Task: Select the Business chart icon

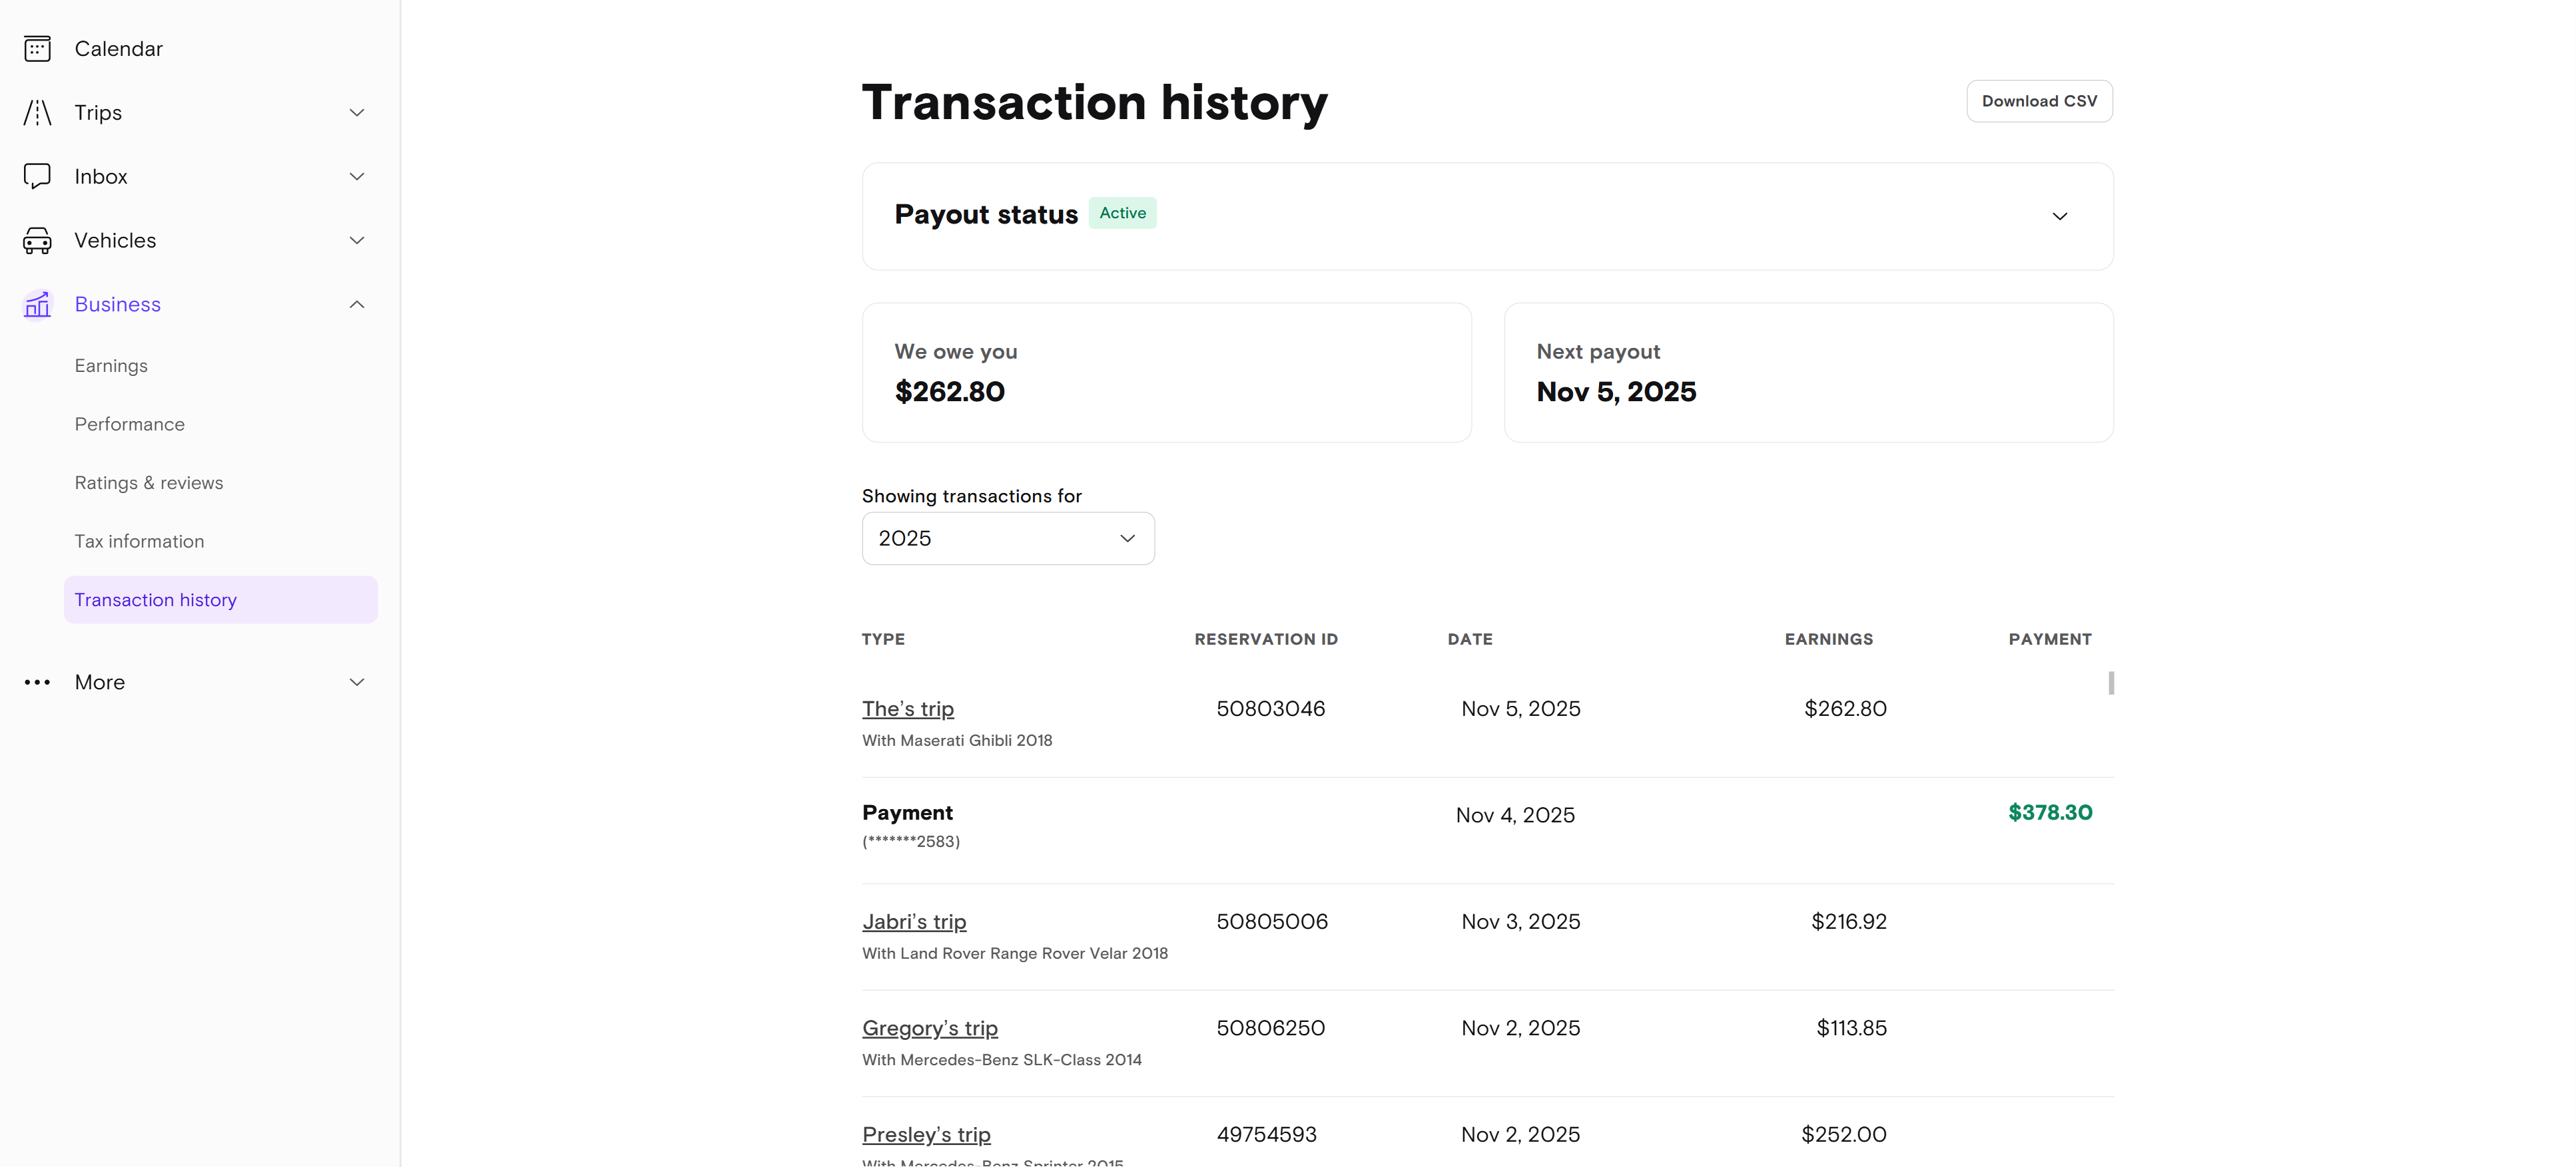Action: (37, 304)
